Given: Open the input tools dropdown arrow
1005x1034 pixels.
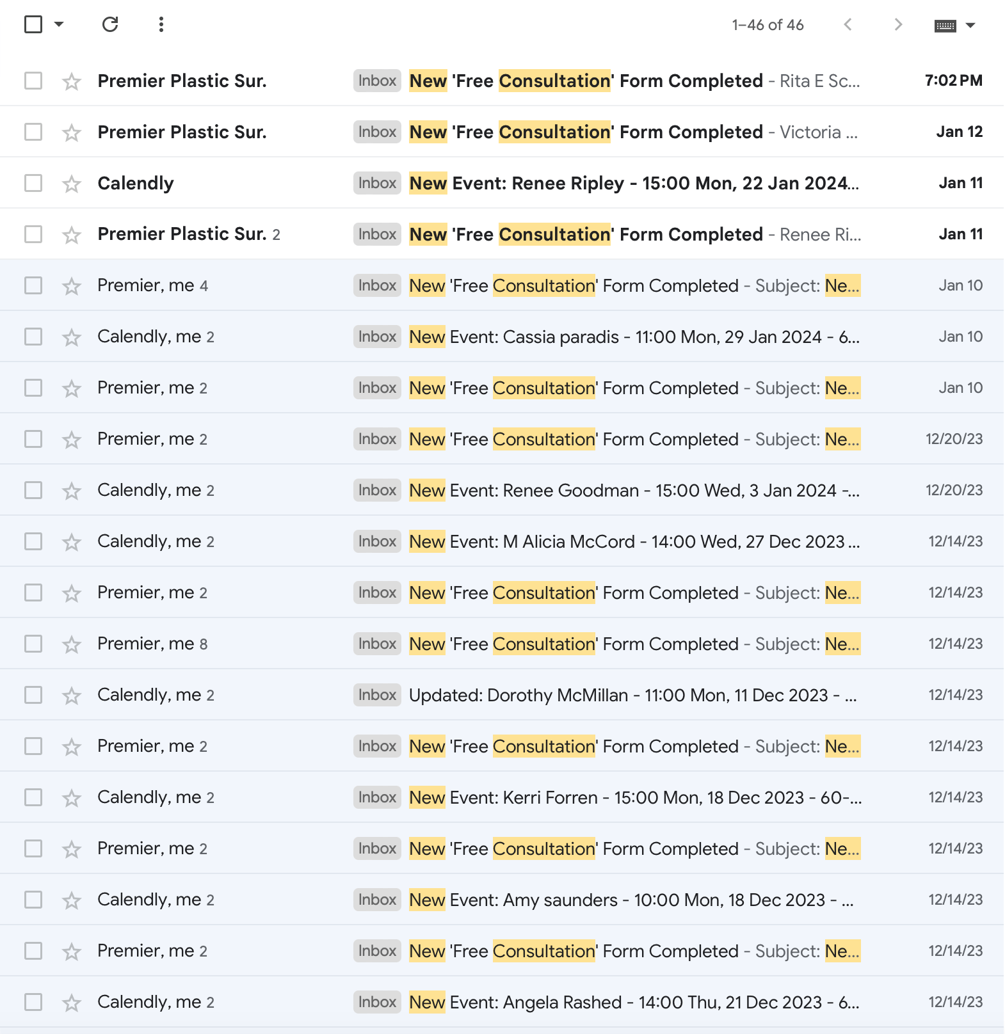Looking at the screenshot, I should tap(970, 26).
